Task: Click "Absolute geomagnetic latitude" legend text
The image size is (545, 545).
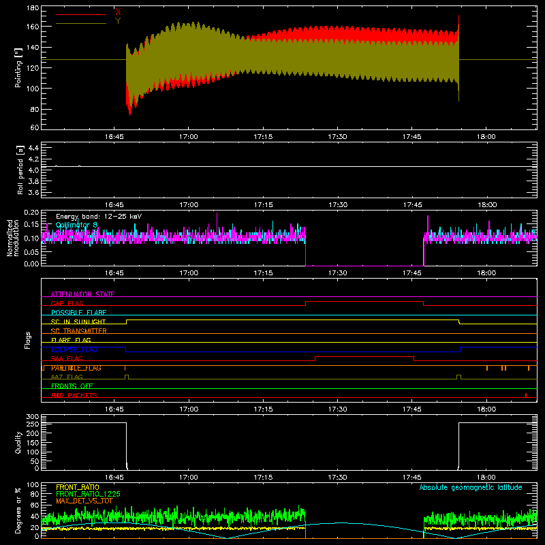Action: [x=471, y=487]
